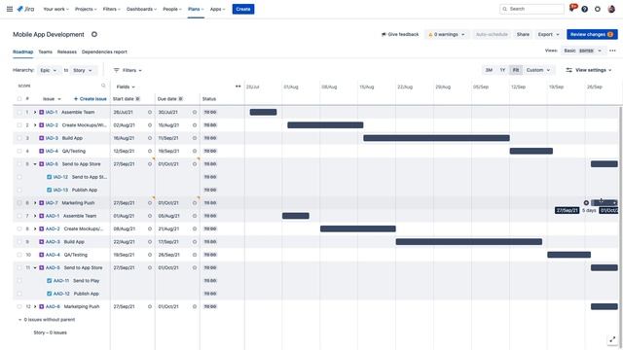Check the box for IAD-2 Create Mockups
Viewport: 623px width, 350px height.
(x=19, y=125)
